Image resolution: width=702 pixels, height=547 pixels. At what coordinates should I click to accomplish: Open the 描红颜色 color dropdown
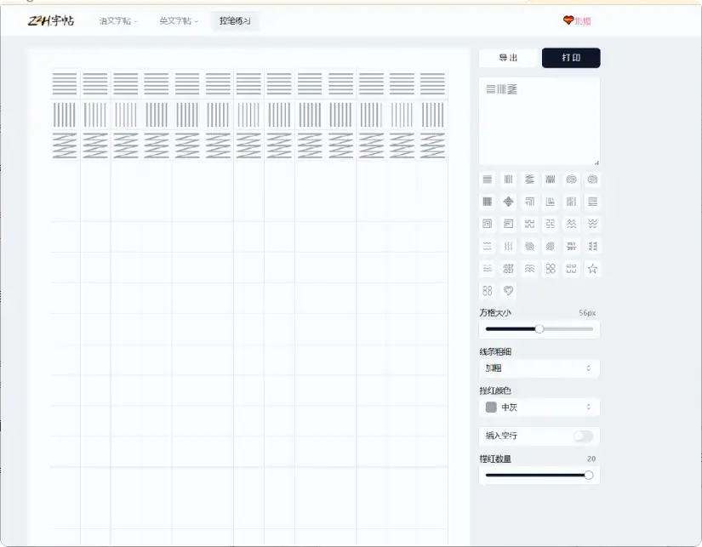(x=539, y=407)
